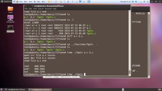Image resolution: width=162 pixels, height=91 pixels.
Task: Click 'PUTS(3)' header in man page window
Action: pos(140,13)
